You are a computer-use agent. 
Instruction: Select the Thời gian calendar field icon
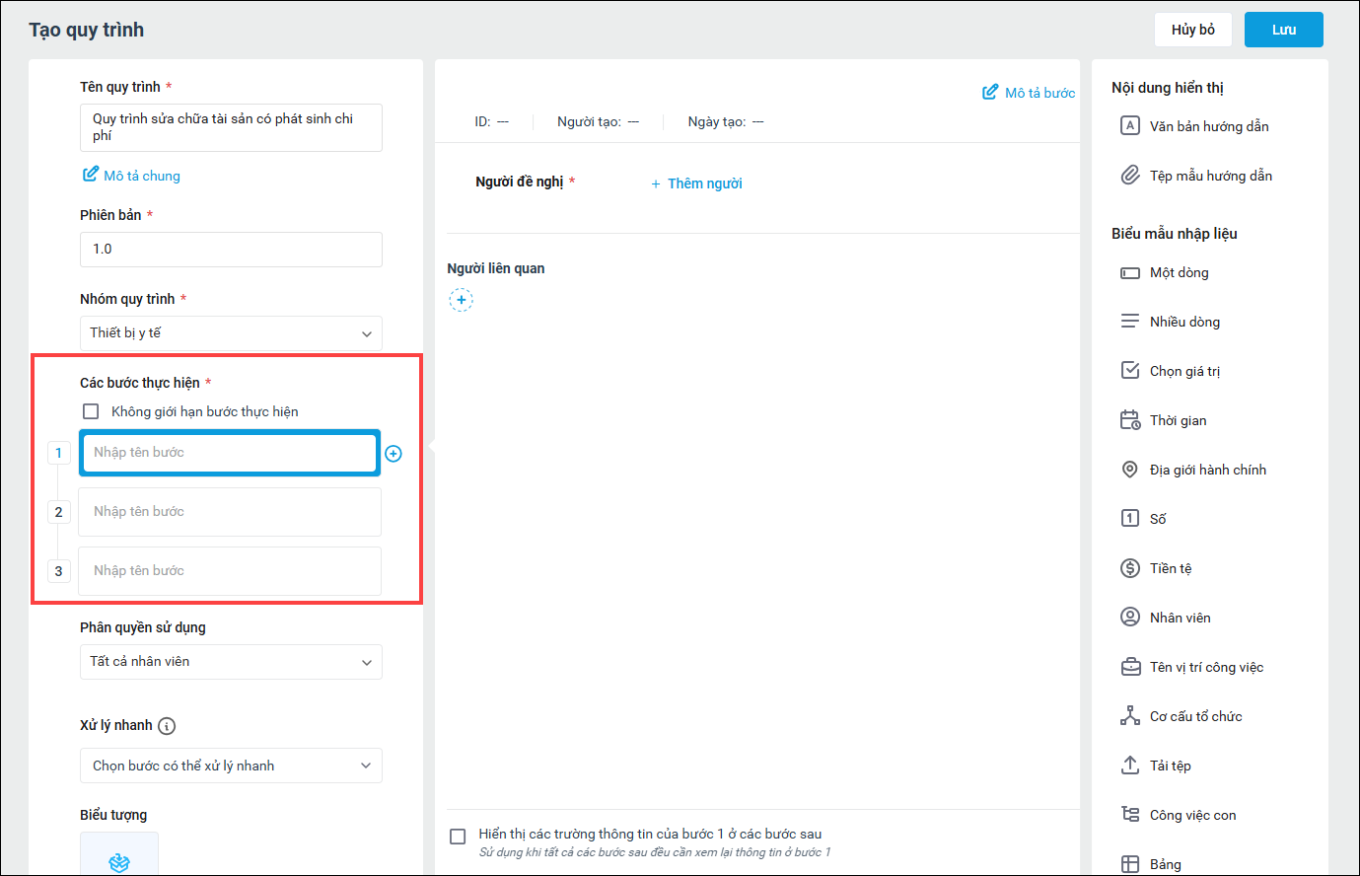pos(1130,420)
